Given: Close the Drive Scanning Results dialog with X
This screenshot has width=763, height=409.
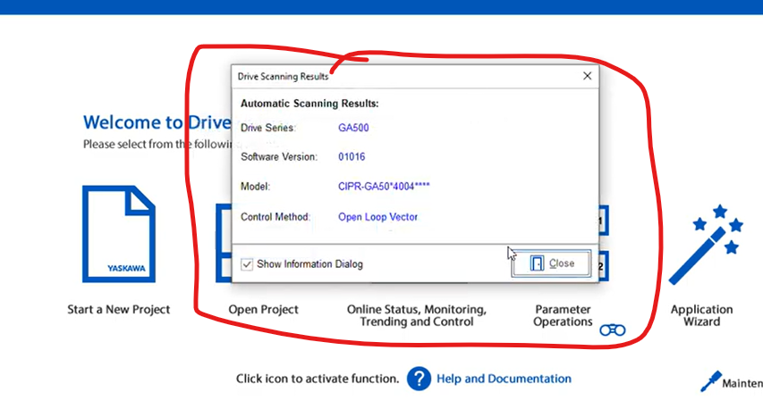Looking at the screenshot, I should pos(587,77).
